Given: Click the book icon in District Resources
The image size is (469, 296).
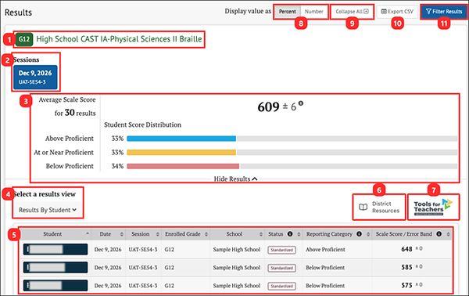Looking at the screenshot, I should point(363,207).
